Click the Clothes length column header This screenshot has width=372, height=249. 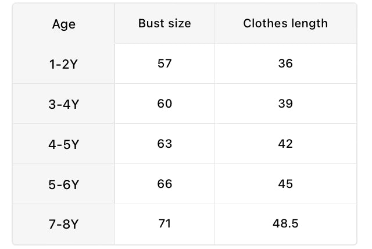[x=285, y=24]
